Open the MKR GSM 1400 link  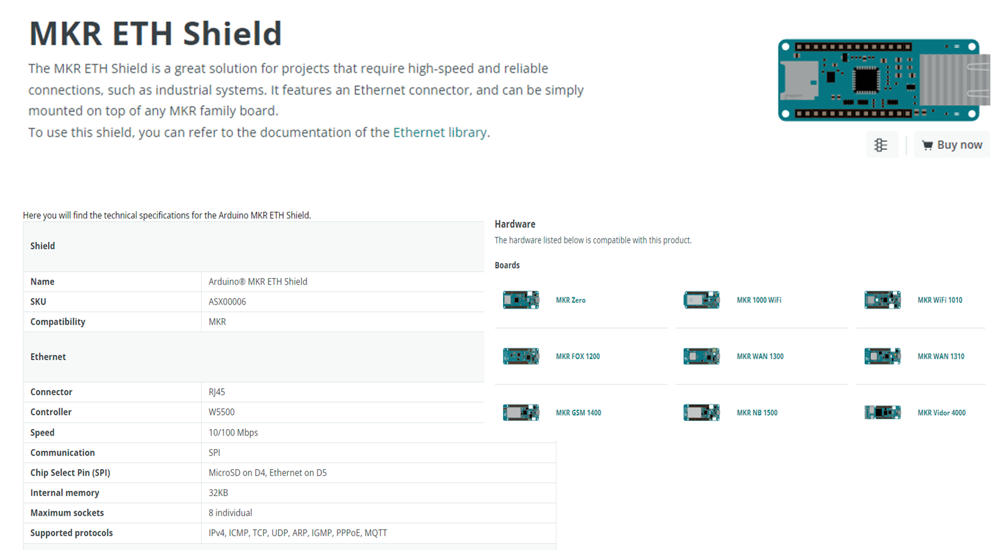tap(578, 412)
